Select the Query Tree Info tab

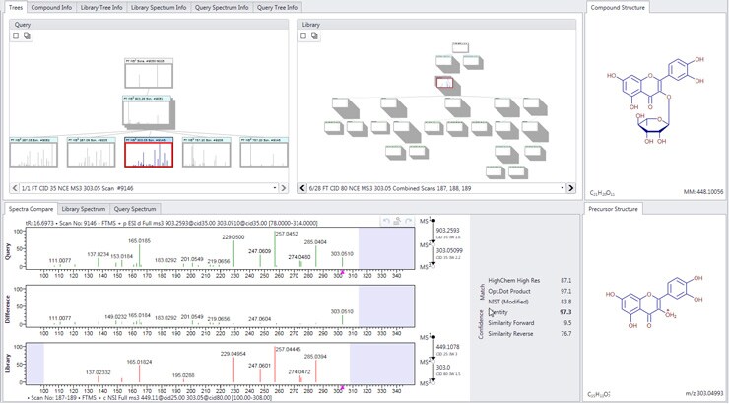pyautogui.click(x=277, y=7)
